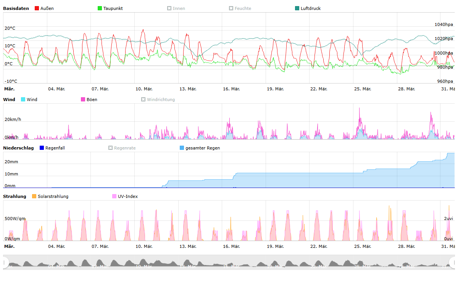Click the teal Luftdruck legend marker
This screenshot has height=286, width=458.
pyautogui.click(x=297, y=8)
